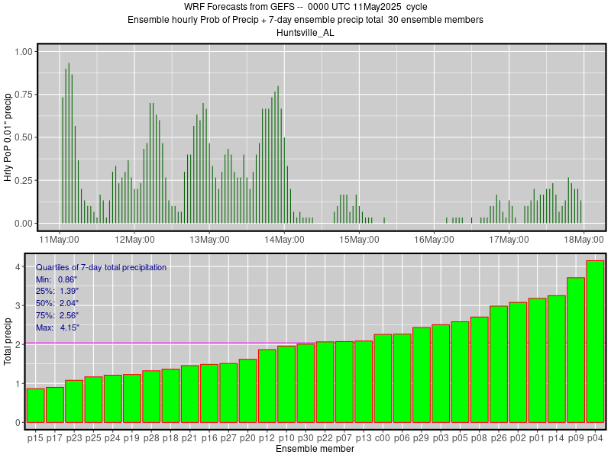Screen dimensions: 611x458
Task: Select the "18May:00" date tick label
Action: pos(584,239)
